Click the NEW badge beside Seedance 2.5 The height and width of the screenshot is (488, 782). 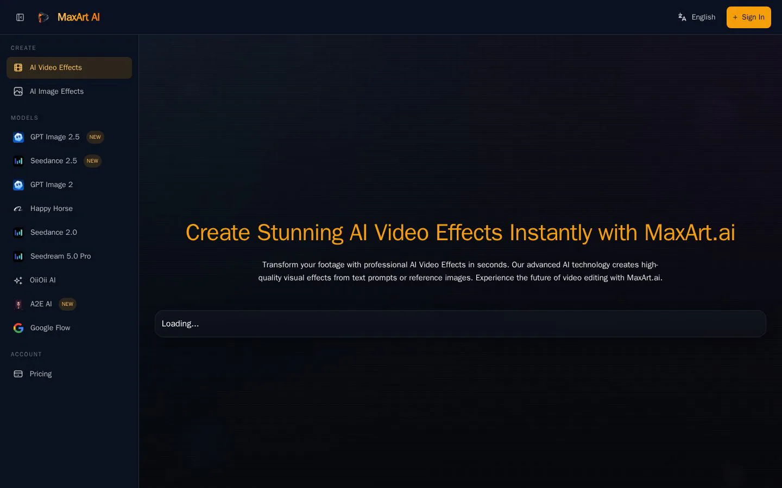coord(92,161)
